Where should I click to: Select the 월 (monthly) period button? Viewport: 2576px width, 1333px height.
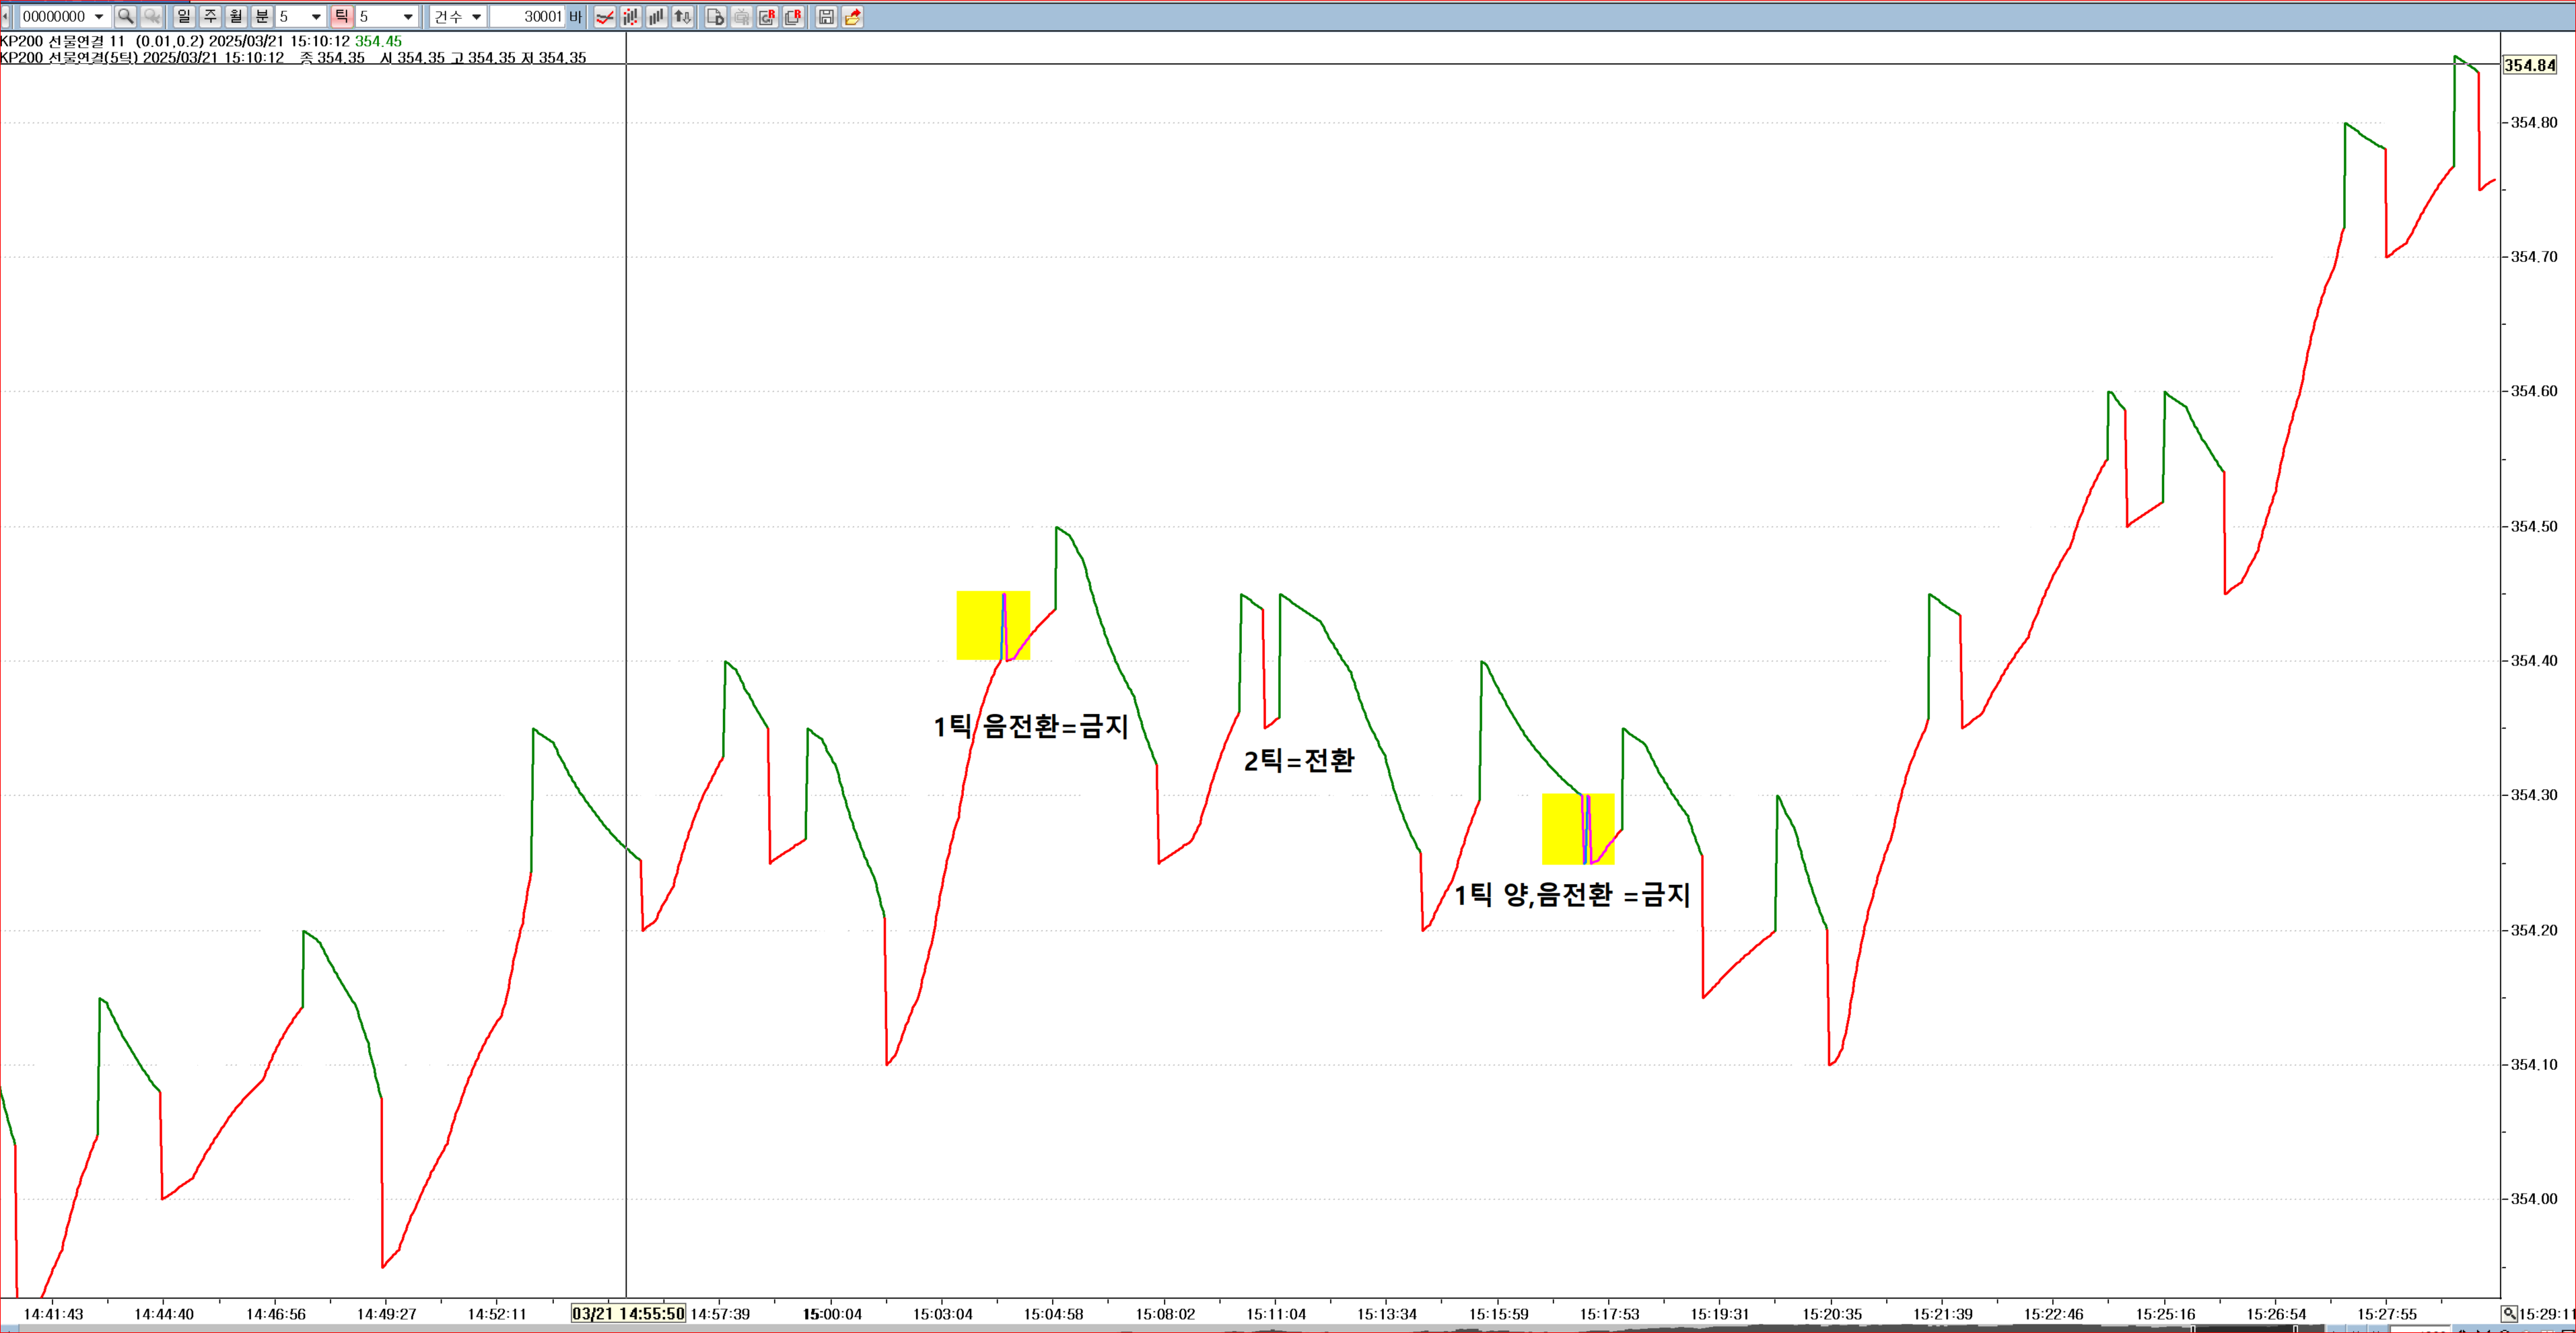[236, 16]
